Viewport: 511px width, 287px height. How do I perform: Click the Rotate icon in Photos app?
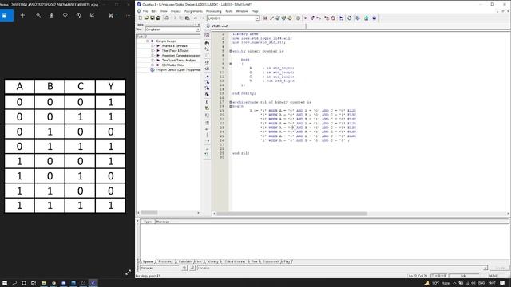tap(78, 15)
